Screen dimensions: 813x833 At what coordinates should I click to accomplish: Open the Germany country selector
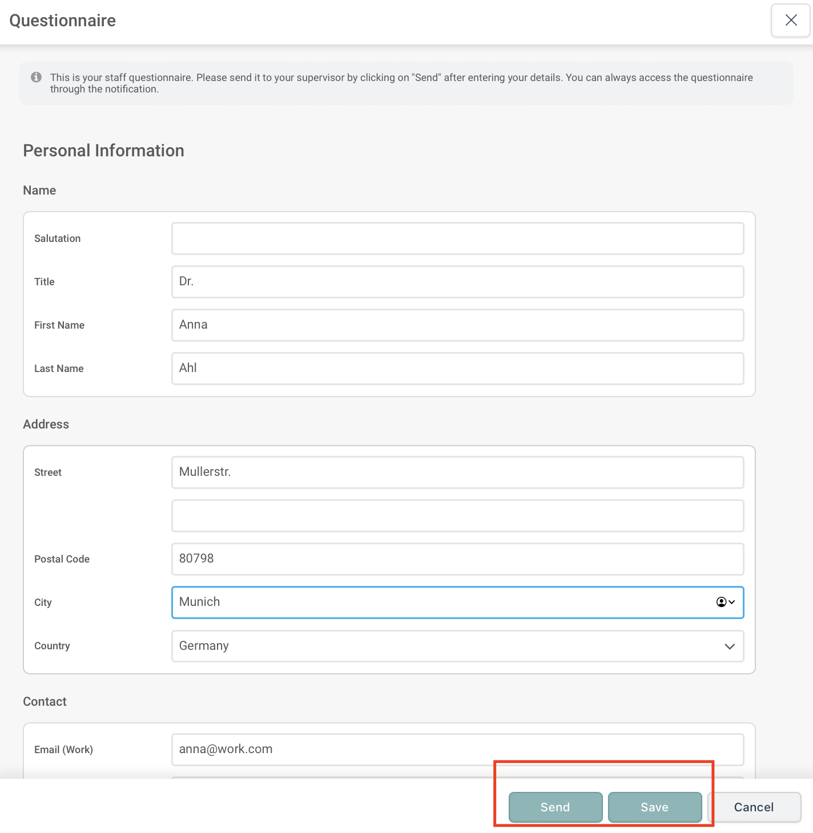coord(458,646)
